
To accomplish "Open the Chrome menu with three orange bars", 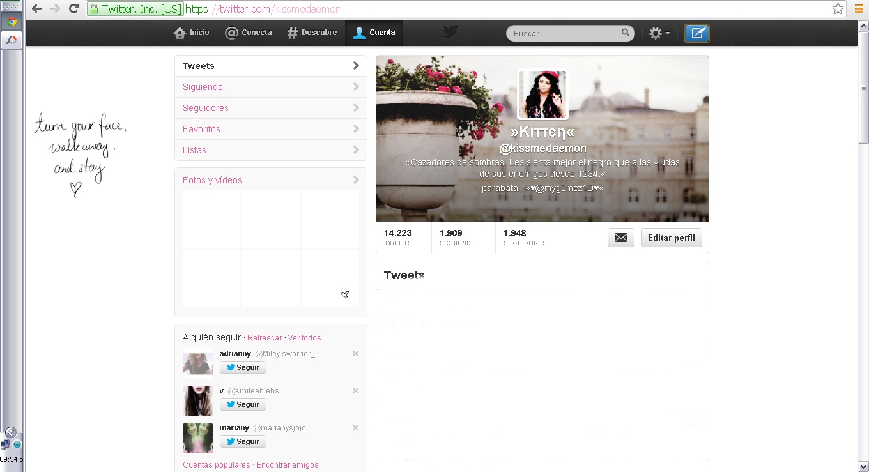I will point(859,9).
